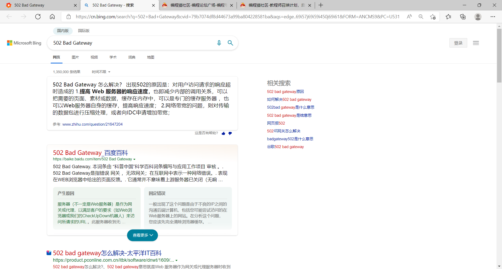This screenshot has height=269, width=502.
Task: Switch to the 国内版 search mode
Action: pyautogui.click(x=63, y=31)
